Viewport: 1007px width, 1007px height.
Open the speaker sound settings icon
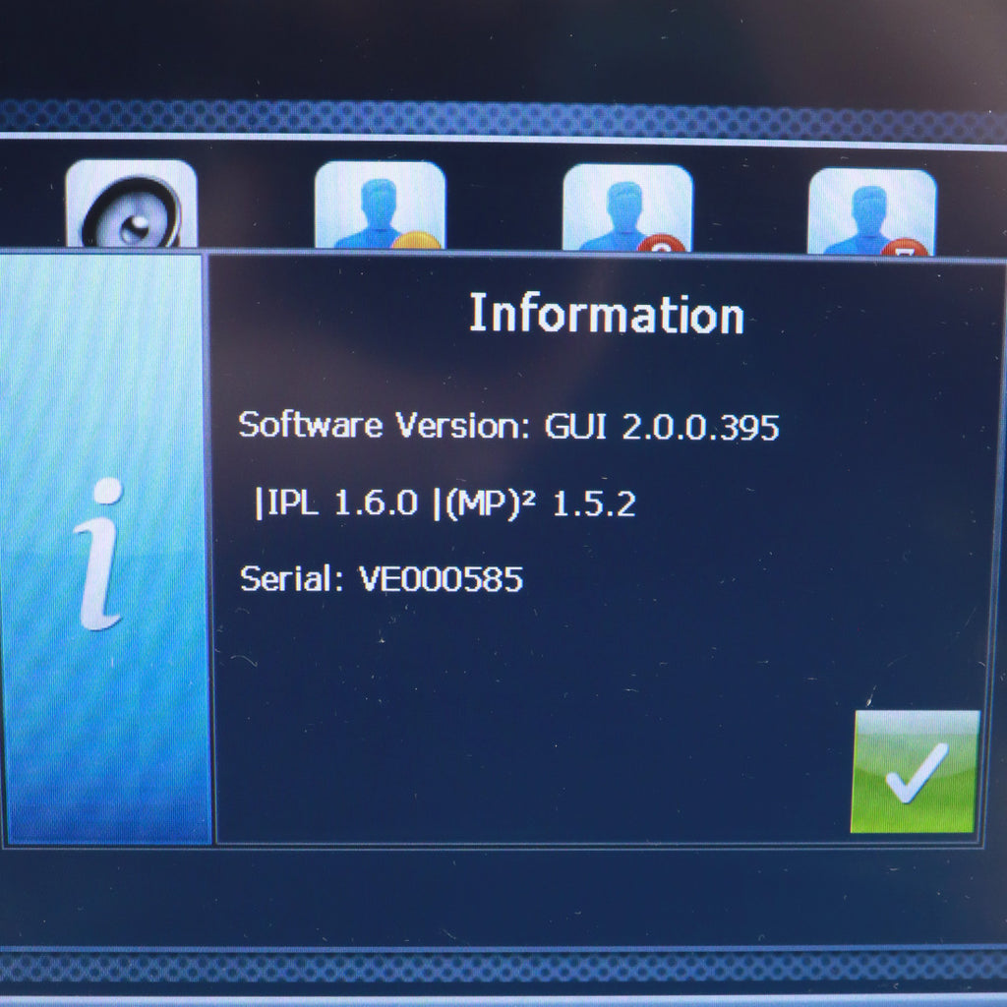131,204
